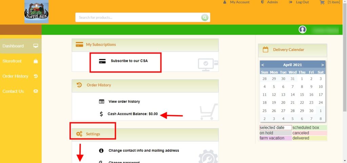Go to previous month in calendar
Viewport: 347px width, 163px height.
pyautogui.click(x=263, y=65)
